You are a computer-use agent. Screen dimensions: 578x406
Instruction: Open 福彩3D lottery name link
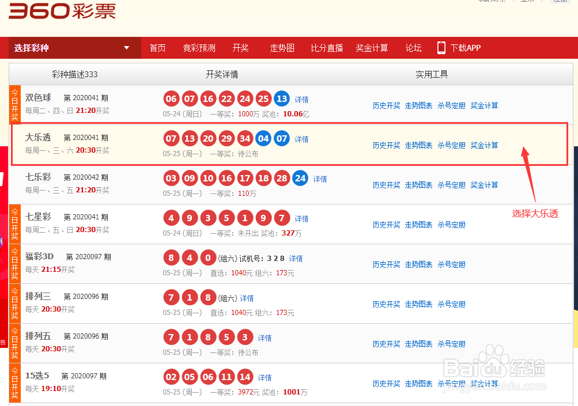click(x=39, y=256)
